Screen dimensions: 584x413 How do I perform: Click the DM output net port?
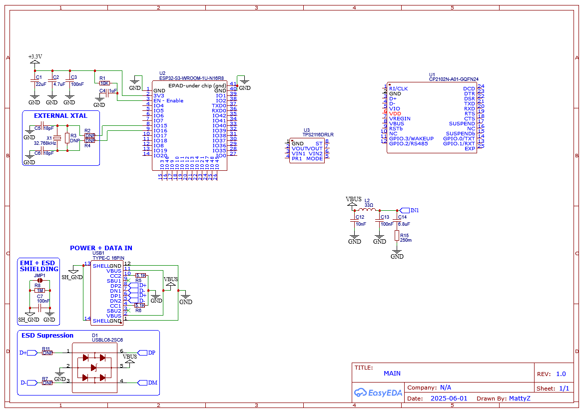(147, 383)
